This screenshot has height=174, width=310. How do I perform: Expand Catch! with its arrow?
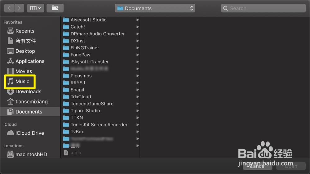(137, 27)
